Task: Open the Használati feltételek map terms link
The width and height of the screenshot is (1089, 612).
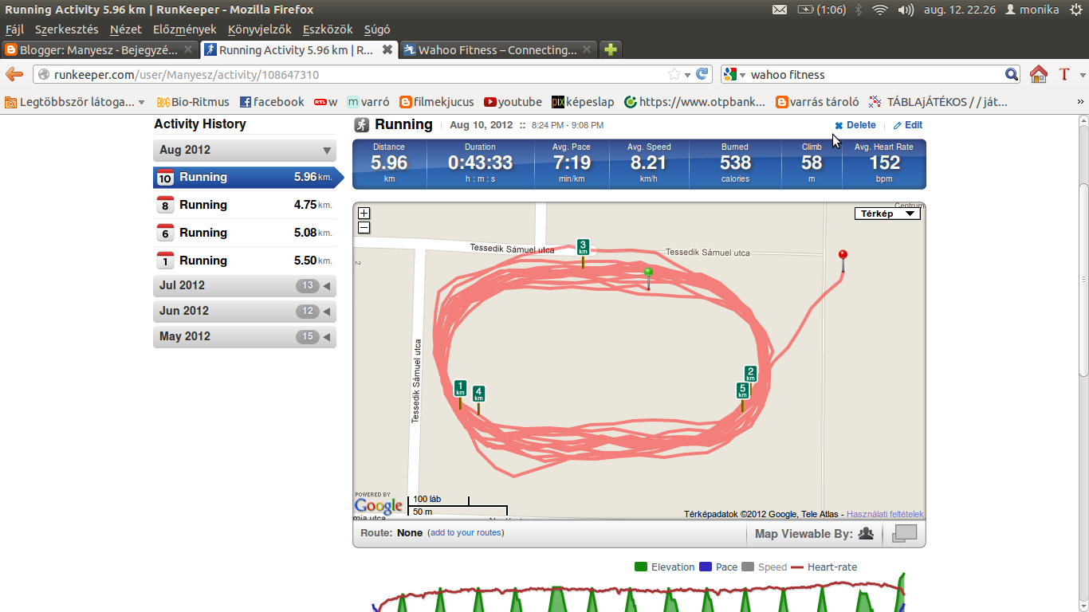Action: click(x=885, y=514)
